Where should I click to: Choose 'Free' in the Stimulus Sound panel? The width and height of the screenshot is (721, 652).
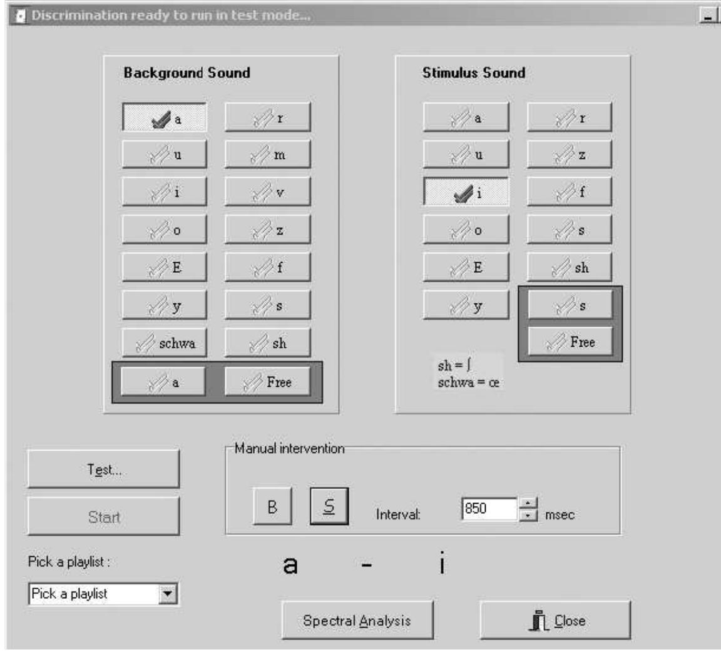tap(570, 342)
